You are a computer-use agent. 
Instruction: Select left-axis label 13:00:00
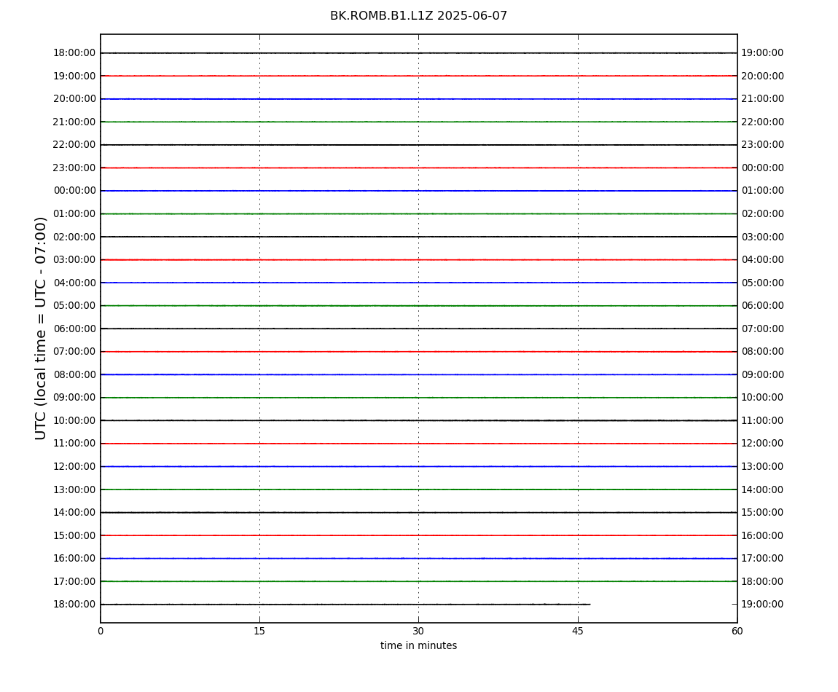(x=74, y=489)
